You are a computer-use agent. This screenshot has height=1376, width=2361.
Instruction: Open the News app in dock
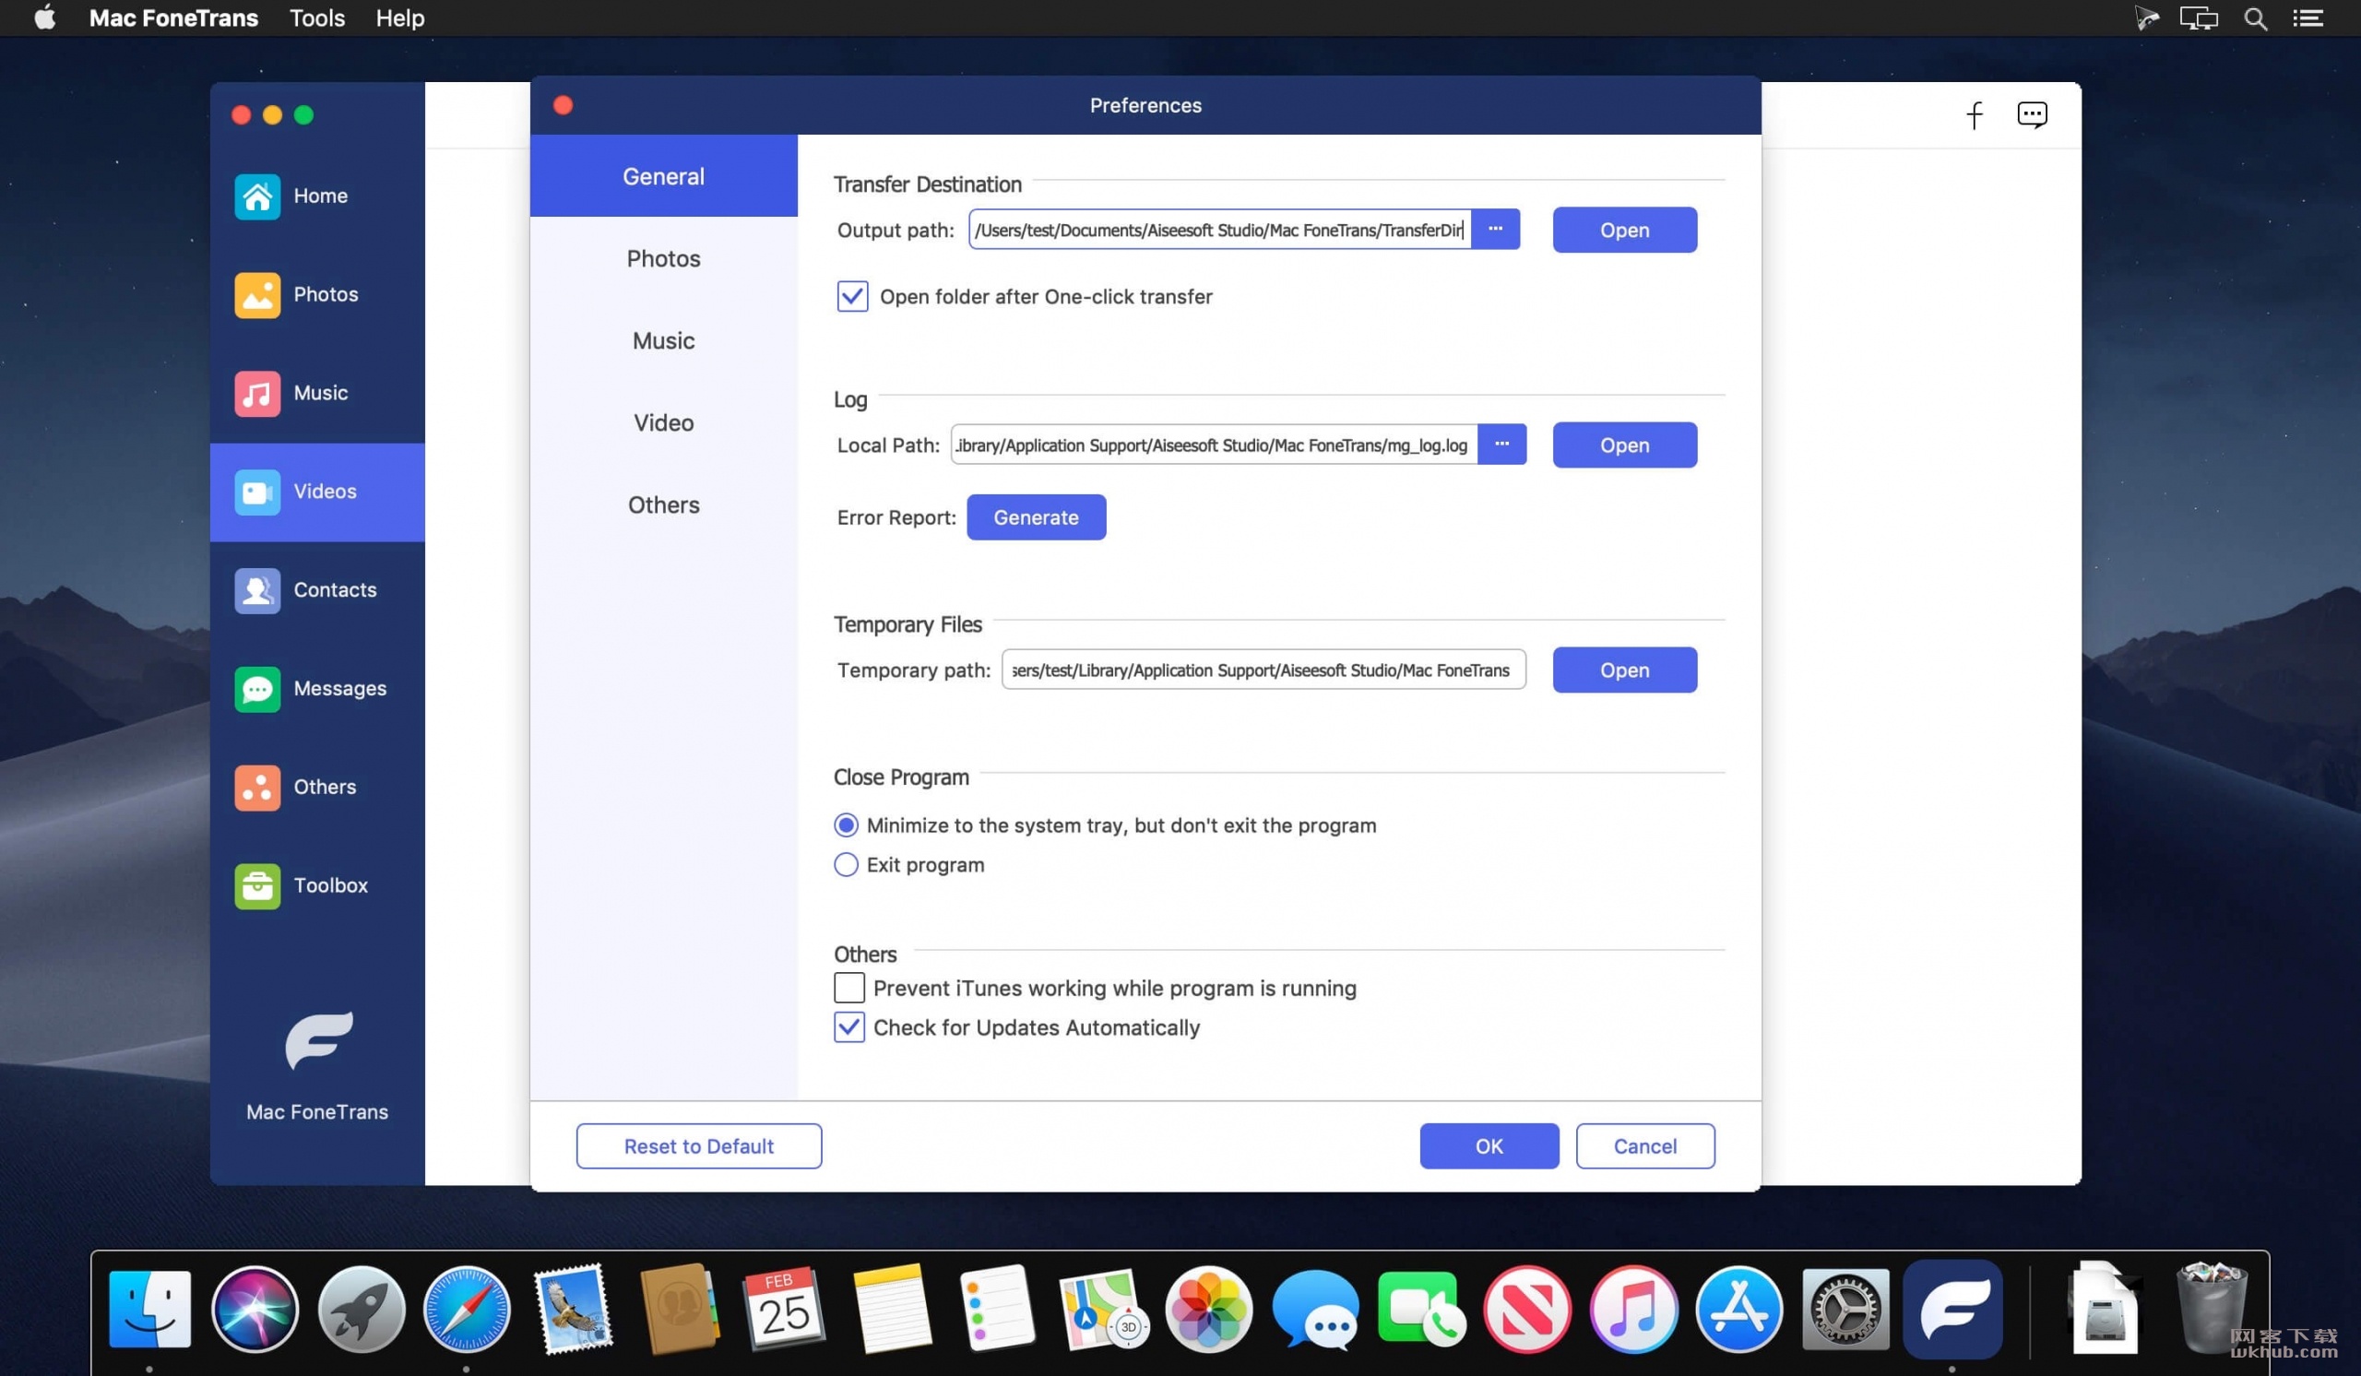1527,1309
